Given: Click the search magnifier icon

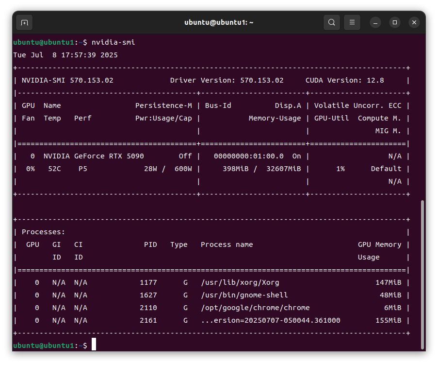Looking at the screenshot, I should [x=331, y=22].
